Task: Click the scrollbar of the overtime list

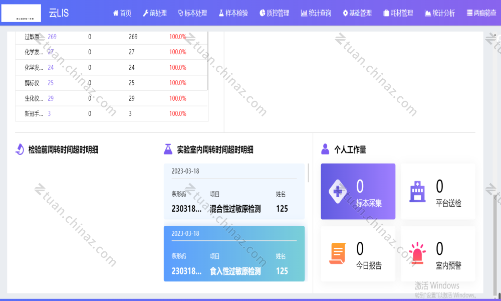Action: pos(308,173)
